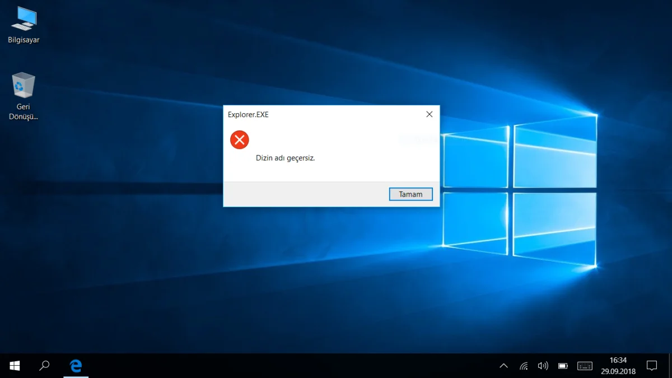
Task: Open taskbar search magnifier
Action: 44,366
